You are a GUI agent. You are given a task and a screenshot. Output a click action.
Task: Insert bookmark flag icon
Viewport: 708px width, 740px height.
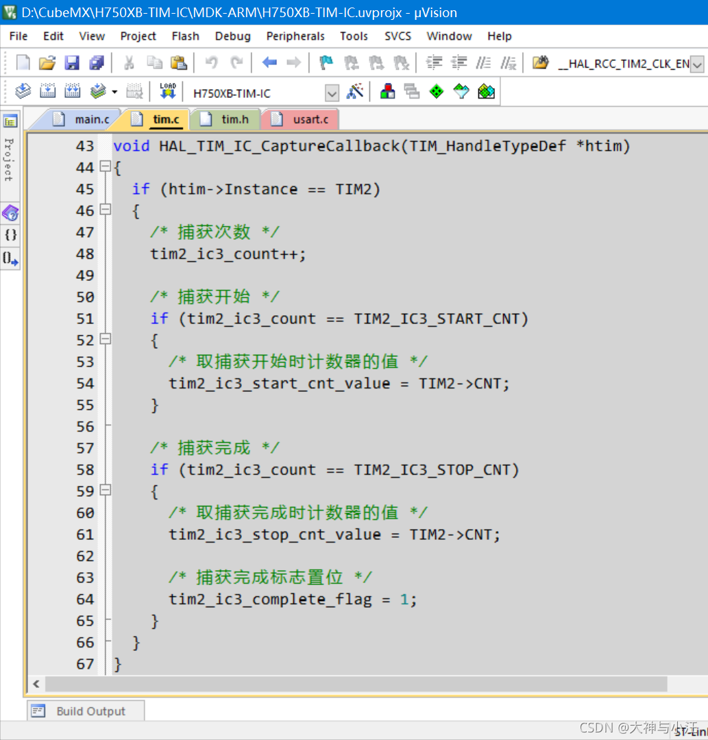326,63
